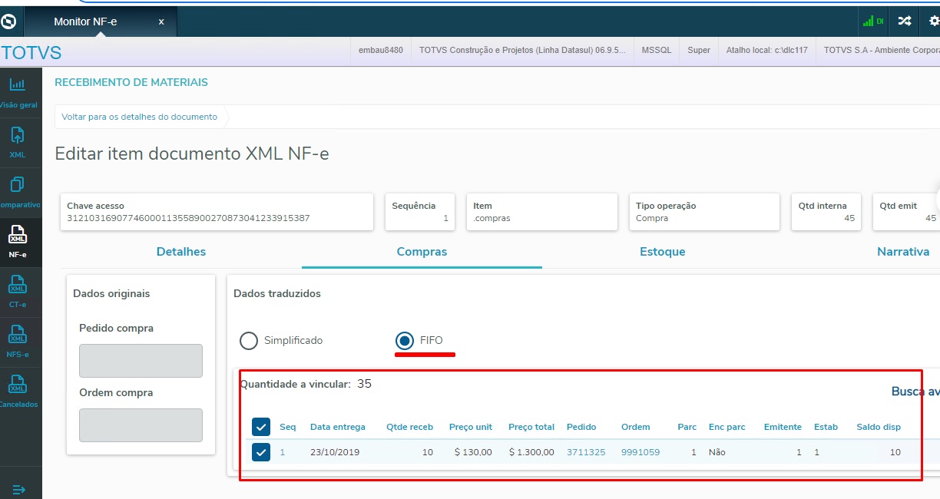
Task: Click the Tipo operação Compra card
Action: pyautogui.click(x=704, y=212)
